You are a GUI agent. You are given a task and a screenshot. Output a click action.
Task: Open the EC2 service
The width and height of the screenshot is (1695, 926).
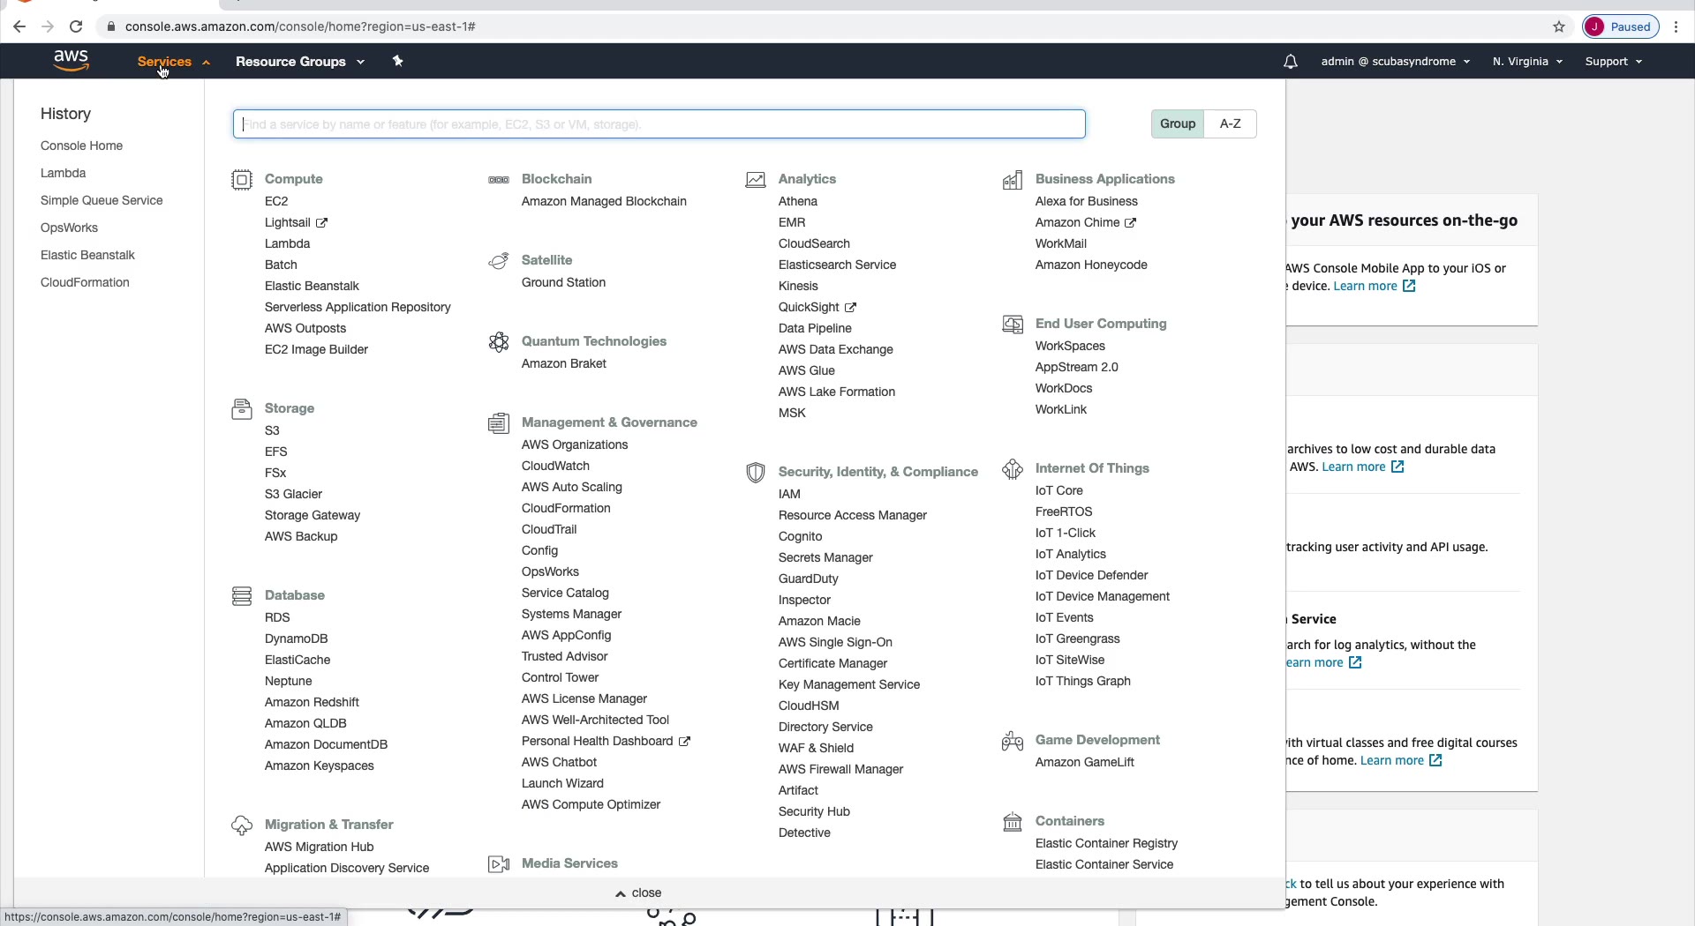point(276,201)
